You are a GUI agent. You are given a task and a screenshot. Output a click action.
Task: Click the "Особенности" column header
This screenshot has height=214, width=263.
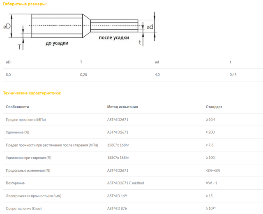click(x=17, y=107)
